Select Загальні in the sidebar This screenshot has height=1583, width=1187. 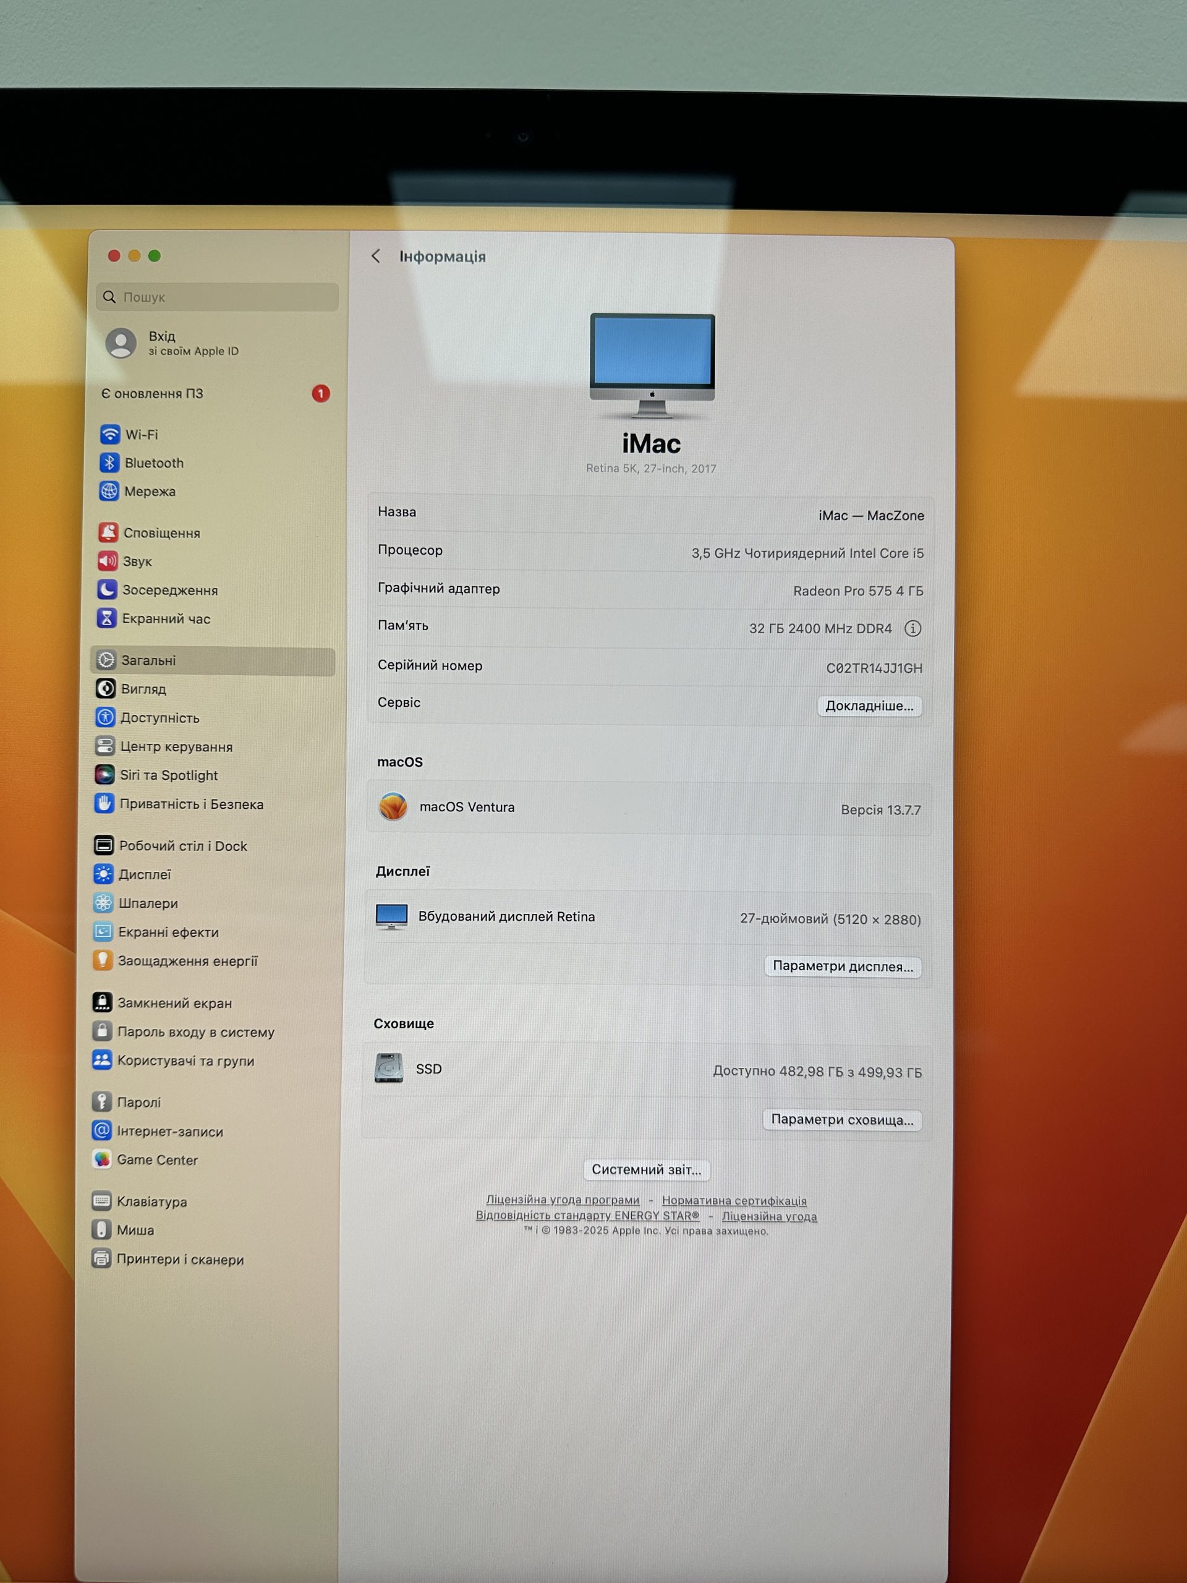tap(213, 660)
